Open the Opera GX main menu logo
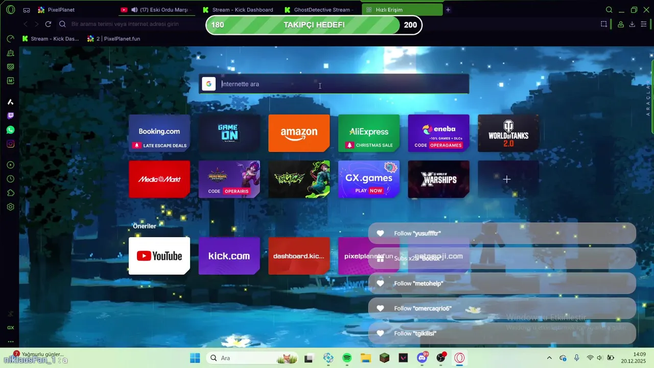 [x=11, y=10]
